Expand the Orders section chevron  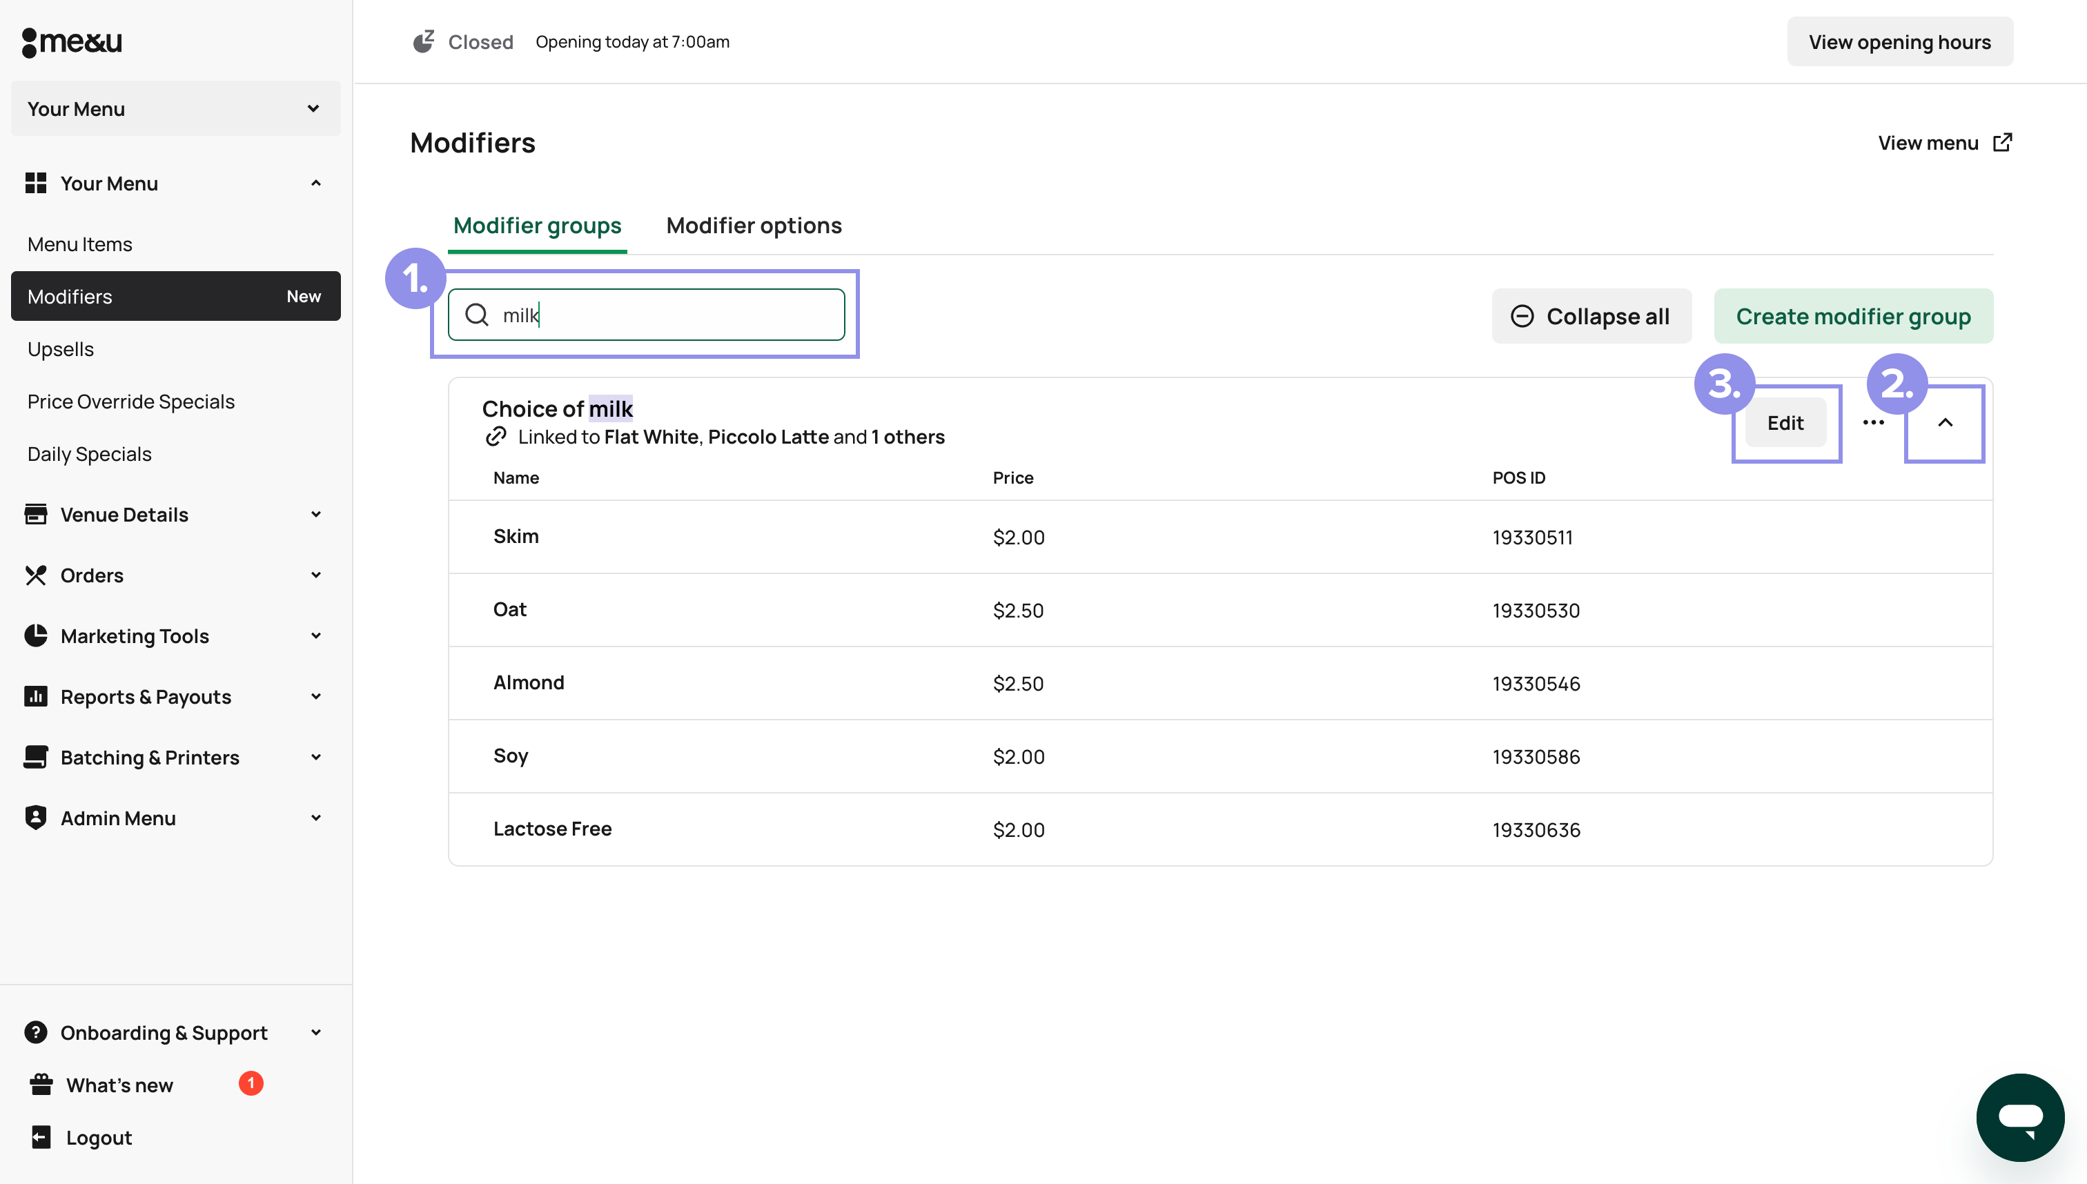[x=315, y=575]
